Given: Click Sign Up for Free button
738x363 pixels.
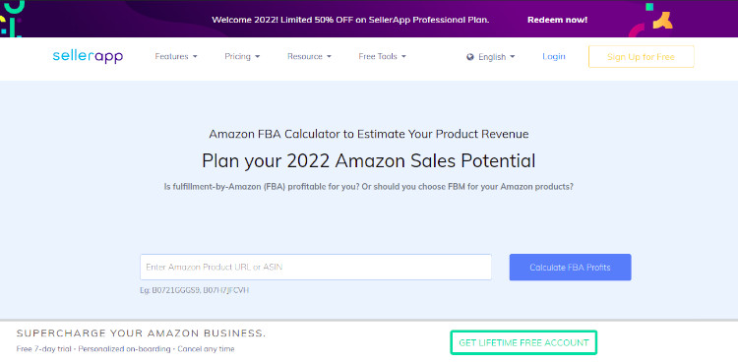Looking at the screenshot, I should click(641, 56).
